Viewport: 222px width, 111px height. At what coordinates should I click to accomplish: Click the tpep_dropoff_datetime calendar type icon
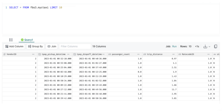click(x=75, y=54)
